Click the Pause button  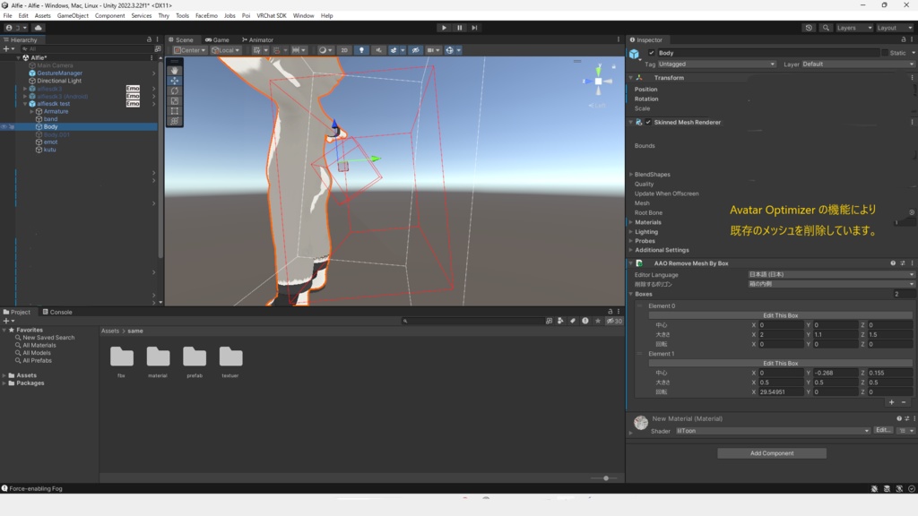(x=459, y=28)
